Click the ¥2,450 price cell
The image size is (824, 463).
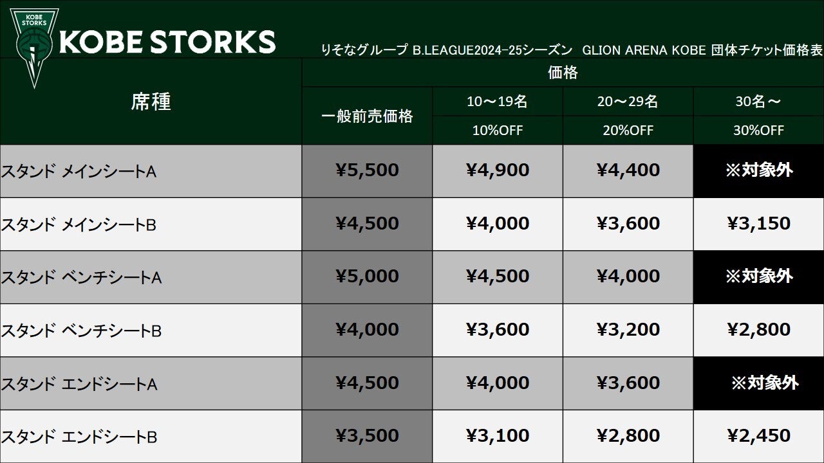(759, 437)
